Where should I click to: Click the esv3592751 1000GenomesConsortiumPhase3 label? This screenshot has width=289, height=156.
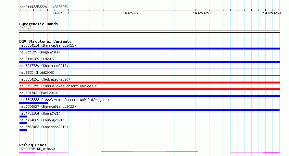point(58,86)
